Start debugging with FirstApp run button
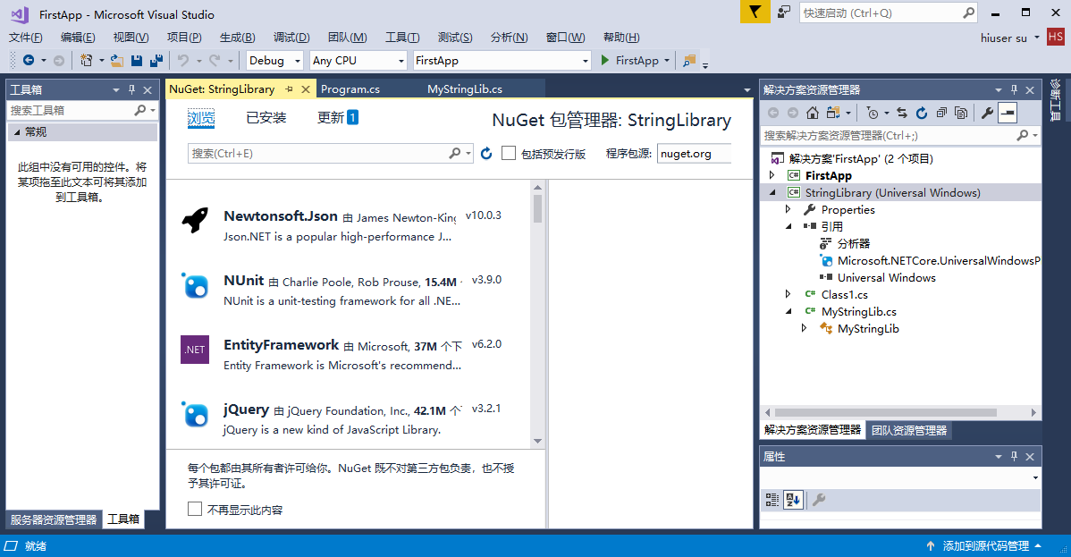 tap(629, 61)
